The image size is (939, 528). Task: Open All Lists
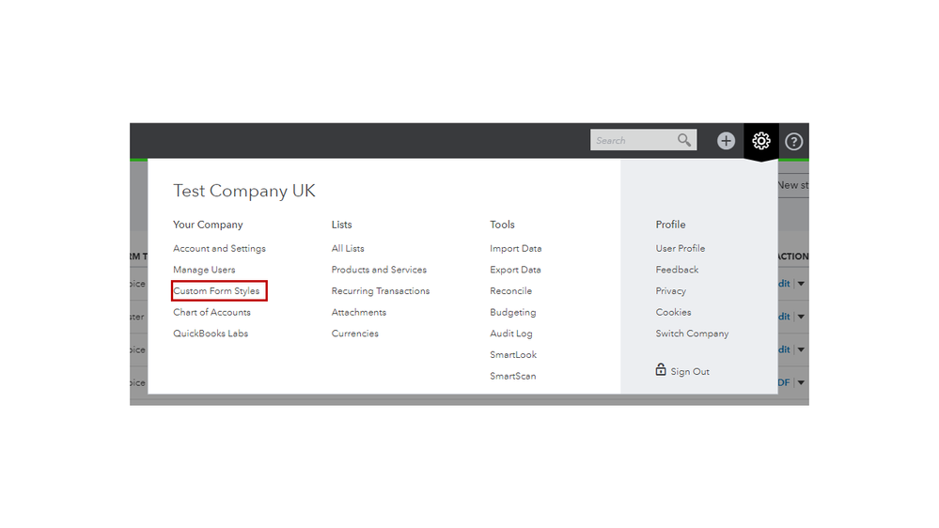coord(348,248)
